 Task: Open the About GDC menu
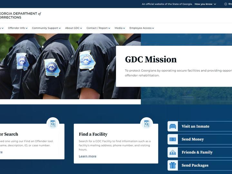(x=73, y=28)
